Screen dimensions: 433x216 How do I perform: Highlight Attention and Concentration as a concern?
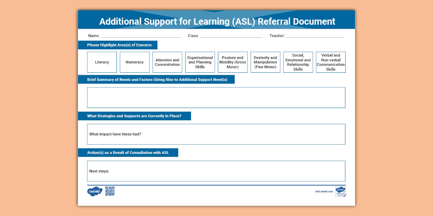point(167,62)
